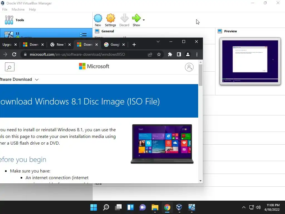Click the Microsoft sign-in account icon

click(189, 67)
